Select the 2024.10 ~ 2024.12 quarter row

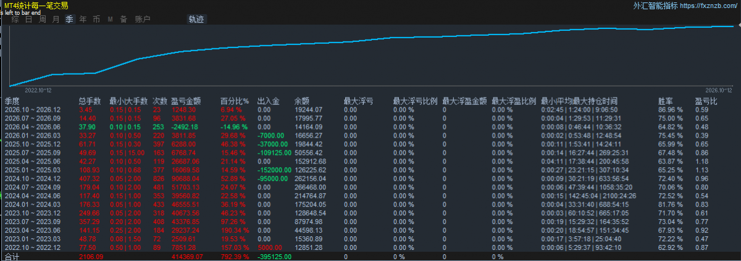(371, 178)
